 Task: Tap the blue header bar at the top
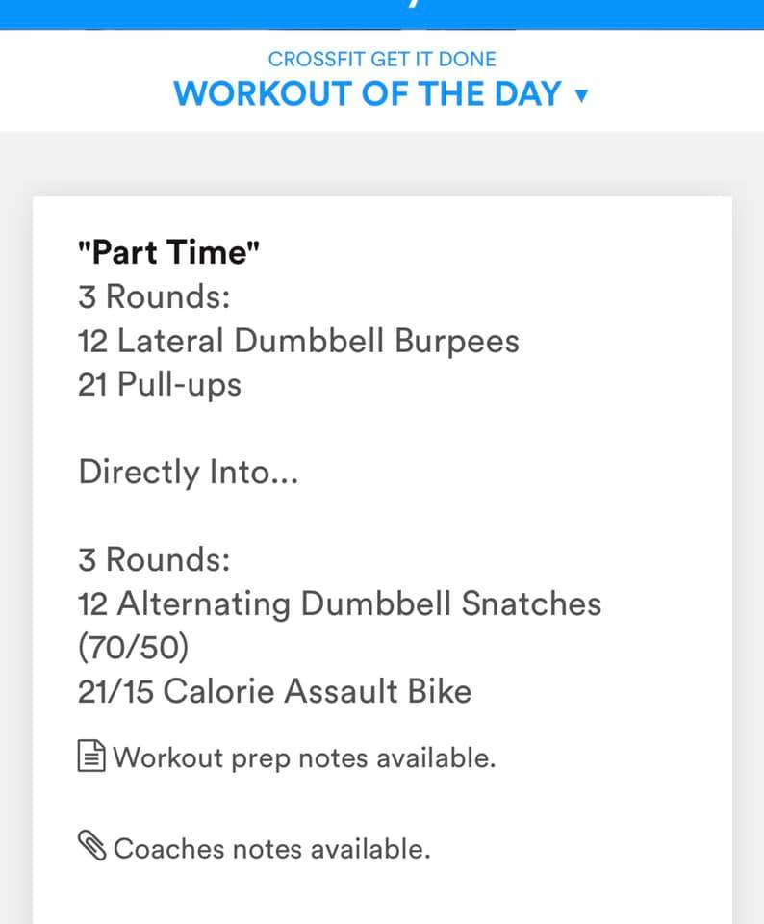point(382,13)
